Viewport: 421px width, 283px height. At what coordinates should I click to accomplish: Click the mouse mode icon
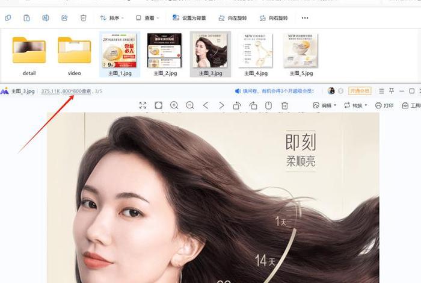(268, 105)
